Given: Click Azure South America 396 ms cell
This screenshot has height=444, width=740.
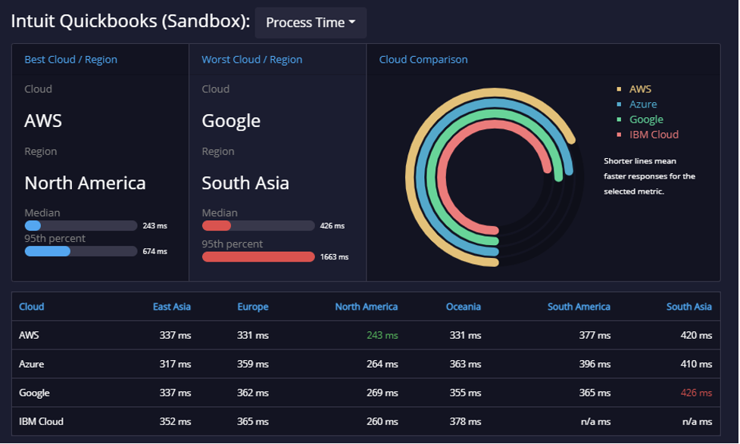Looking at the screenshot, I should point(595,364).
